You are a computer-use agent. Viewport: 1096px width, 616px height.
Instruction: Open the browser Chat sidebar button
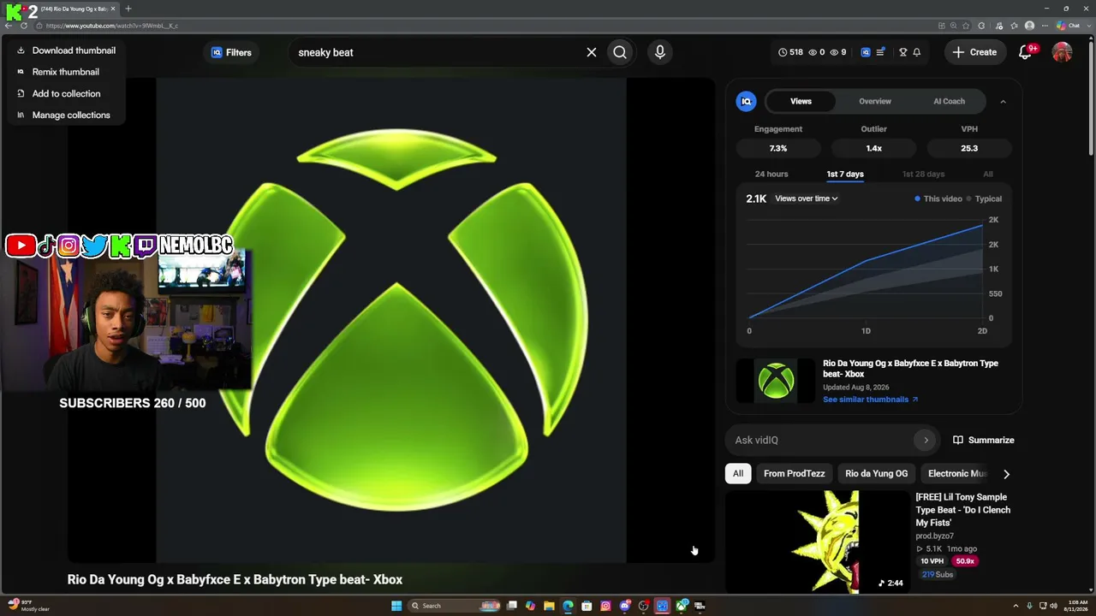[1069, 26]
